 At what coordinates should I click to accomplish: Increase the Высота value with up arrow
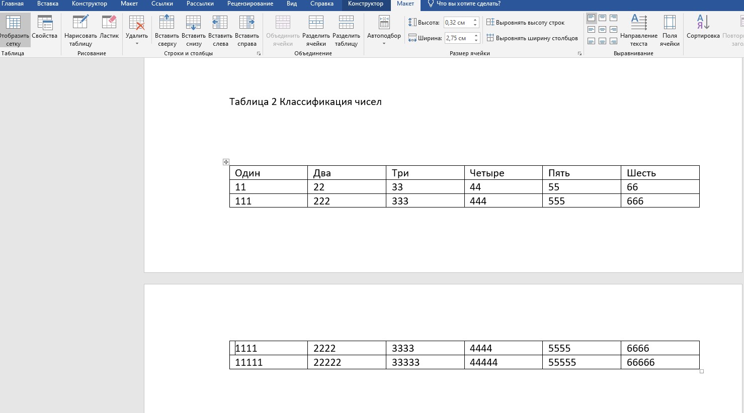point(475,20)
